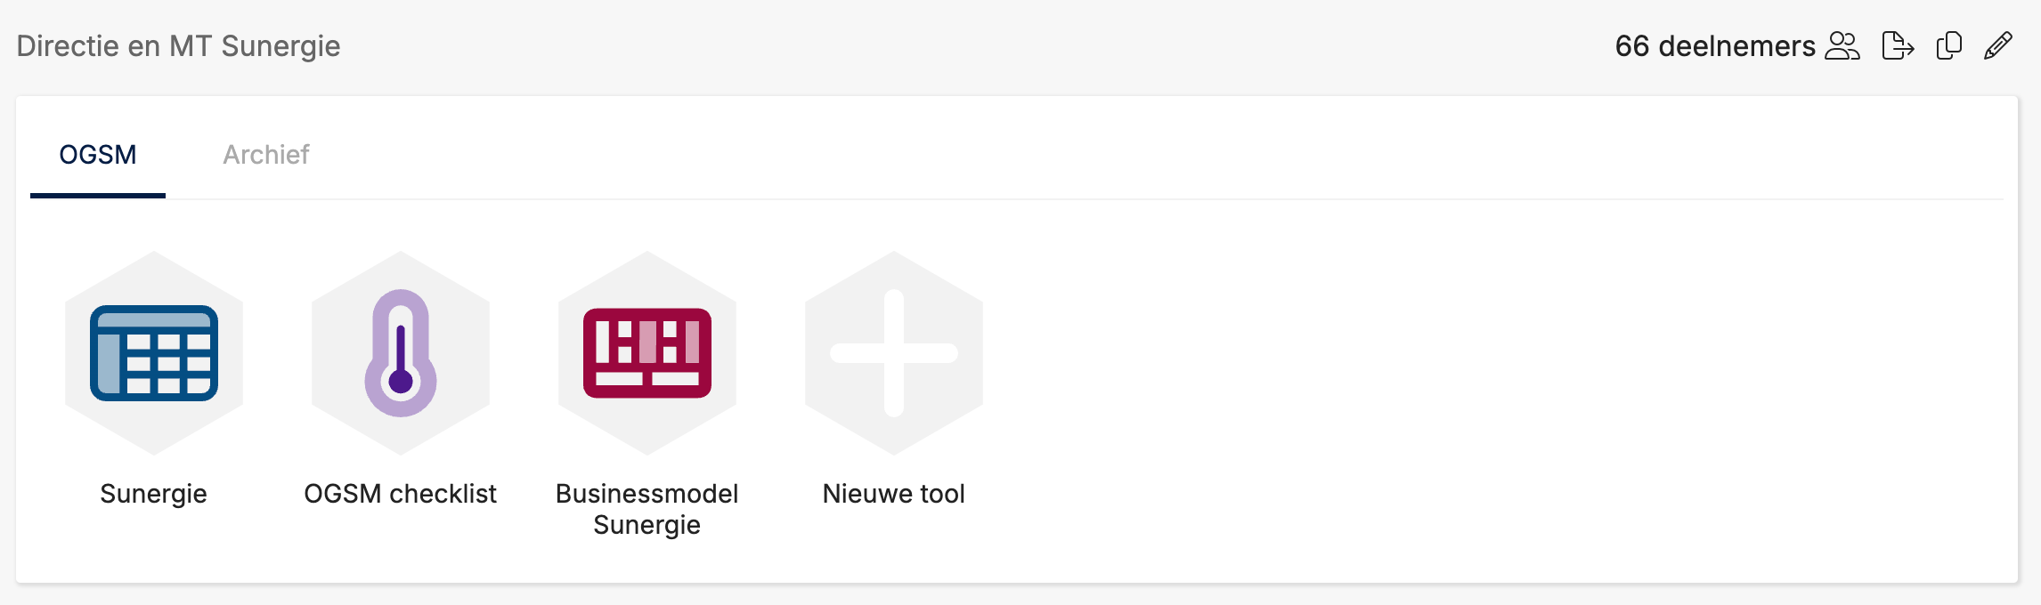Open the OGSM checklist thermometer icon
This screenshot has height=605, width=2041.
401,353
